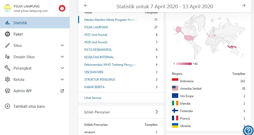Click the Amerika Serikat flag icon
This screenshot has height=135, width=254.
(175, 88)
